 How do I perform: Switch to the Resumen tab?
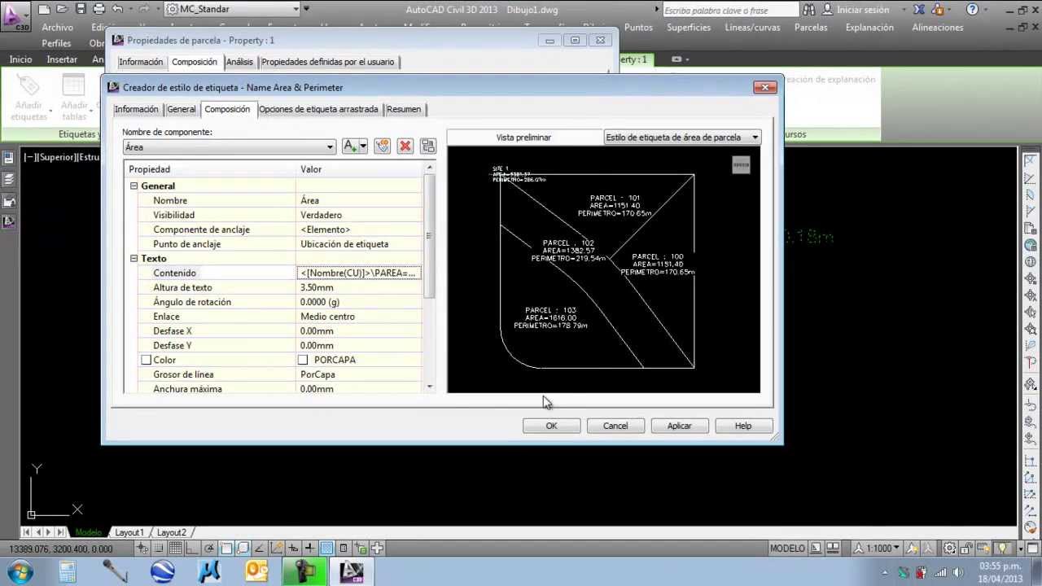pyautogui.click(x=404, y=109)
